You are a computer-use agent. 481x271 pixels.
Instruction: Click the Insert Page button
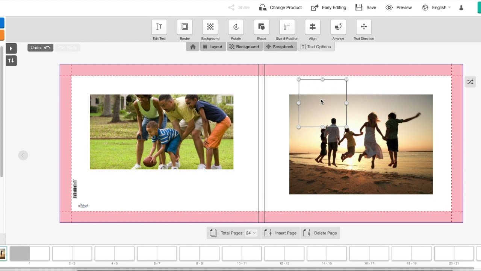pyautogui.click(x=280, y=233)
